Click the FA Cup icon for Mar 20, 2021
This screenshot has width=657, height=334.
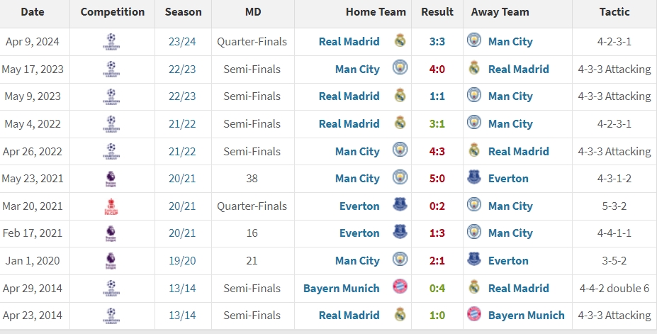coord(112,206)
